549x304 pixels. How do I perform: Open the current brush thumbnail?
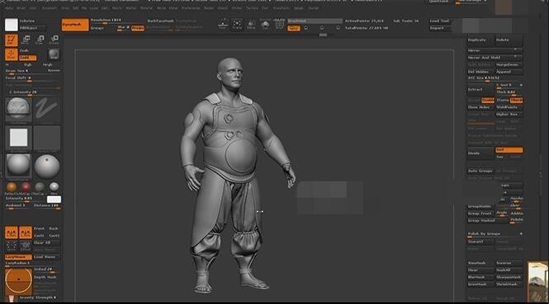[x=18, y=110]
